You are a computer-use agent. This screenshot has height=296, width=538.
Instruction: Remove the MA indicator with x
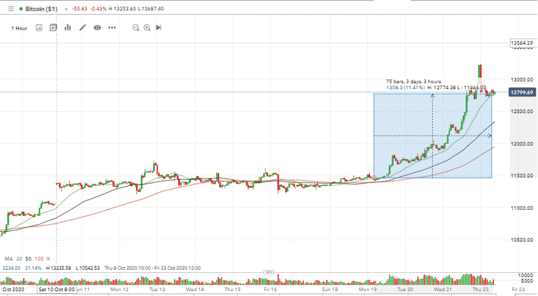click(48, 259)
